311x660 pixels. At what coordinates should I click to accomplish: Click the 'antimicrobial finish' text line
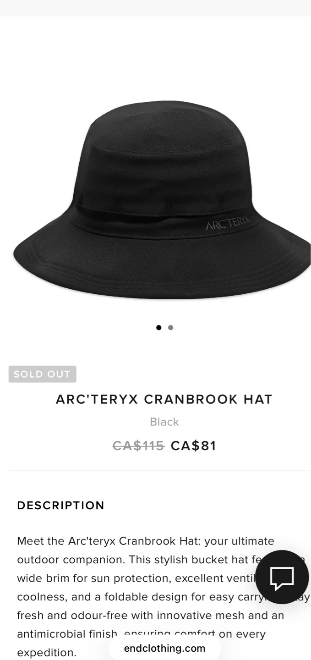67,634
